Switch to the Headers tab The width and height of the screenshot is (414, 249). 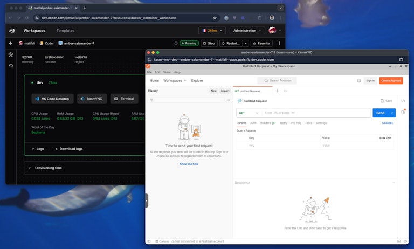coord(267,123)
